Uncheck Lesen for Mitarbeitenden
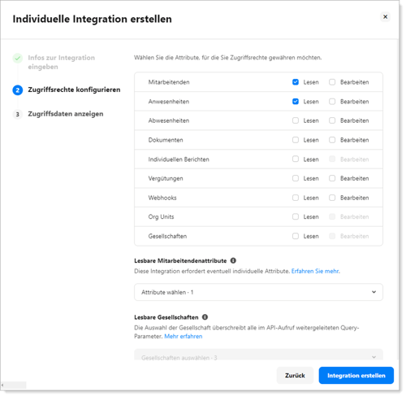Viewport: 406px width, 397px height. click(296, 82)
